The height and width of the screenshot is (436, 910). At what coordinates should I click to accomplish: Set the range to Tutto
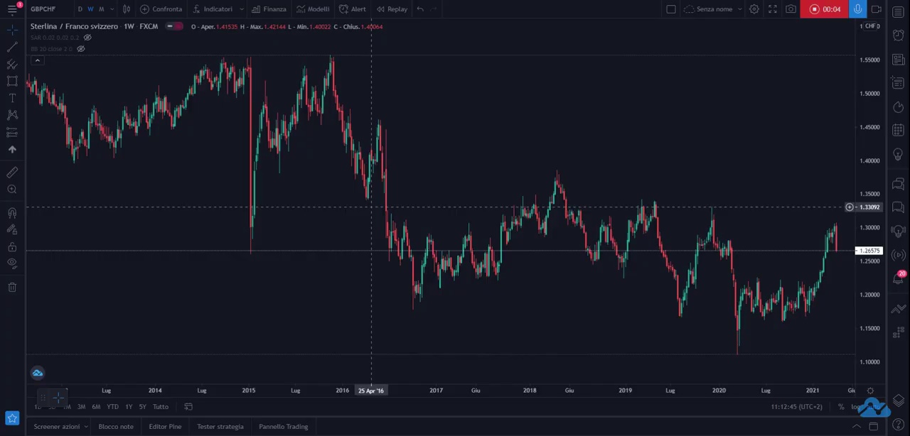click(x=161, y=407)
